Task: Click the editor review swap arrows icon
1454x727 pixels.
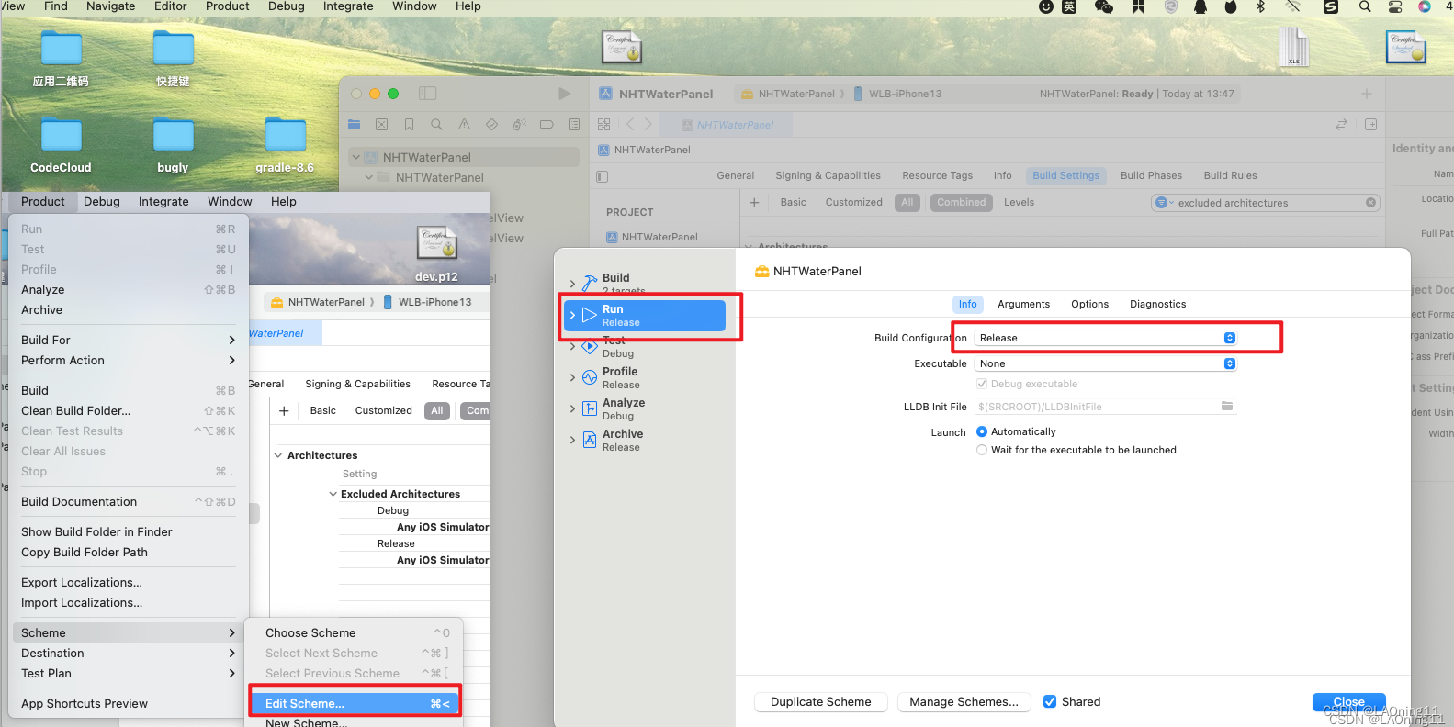Action: click(1341, 124)
